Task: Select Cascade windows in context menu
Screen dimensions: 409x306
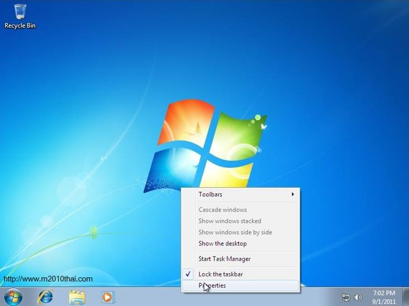Action: (x=240, y=210)
